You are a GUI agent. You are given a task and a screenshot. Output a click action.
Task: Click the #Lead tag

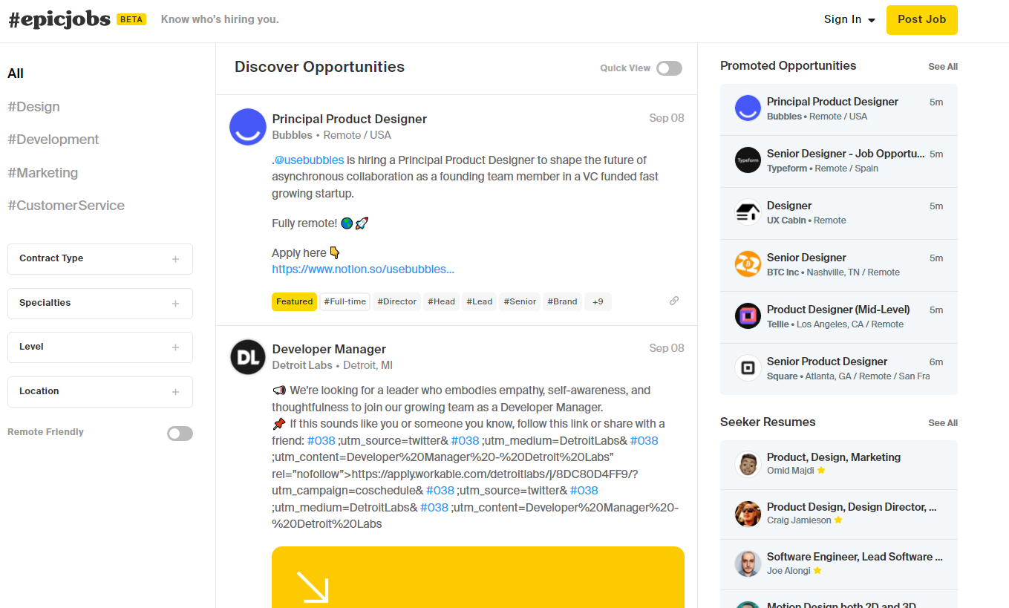coord(480,301)
